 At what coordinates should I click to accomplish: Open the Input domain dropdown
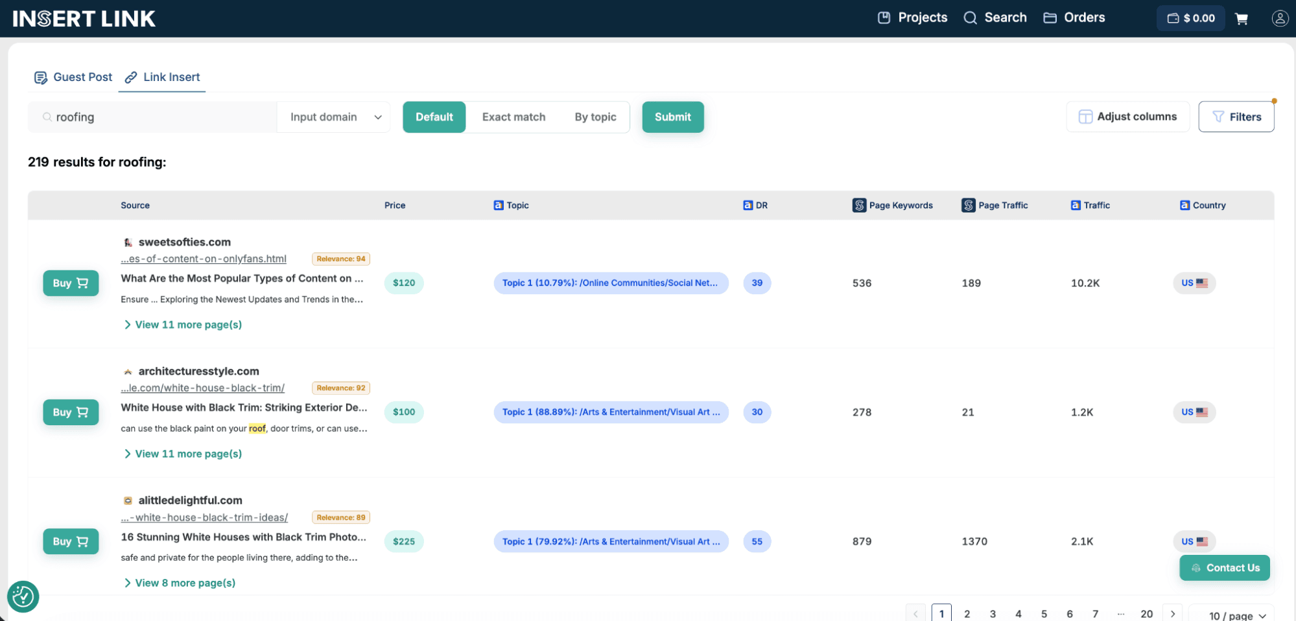(x=333, y=117)
